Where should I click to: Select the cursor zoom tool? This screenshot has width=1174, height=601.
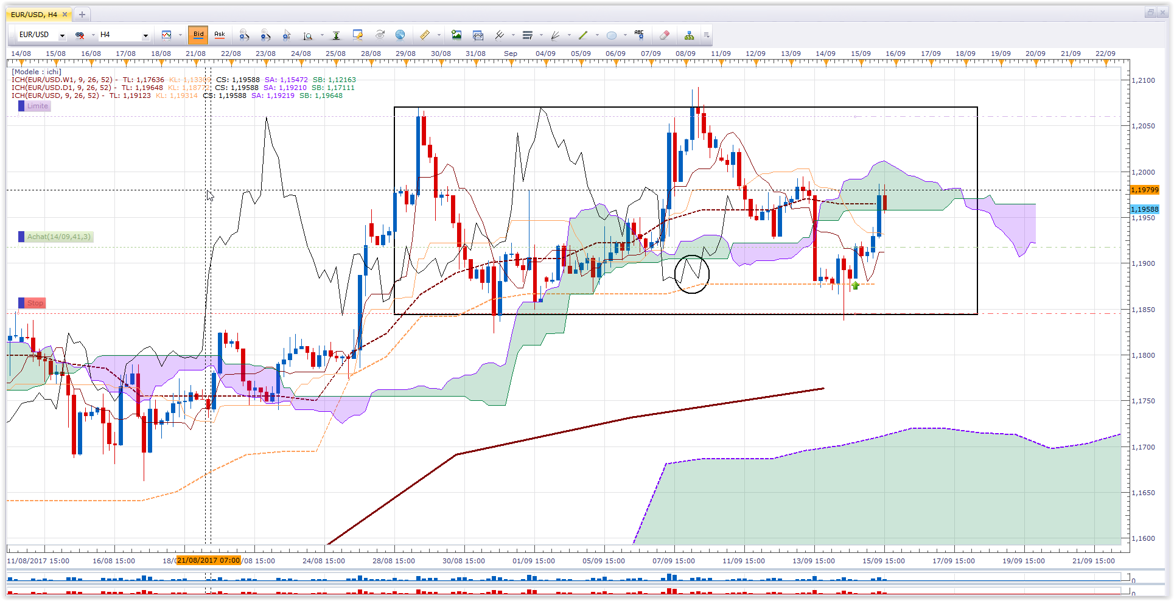point(287,35)
